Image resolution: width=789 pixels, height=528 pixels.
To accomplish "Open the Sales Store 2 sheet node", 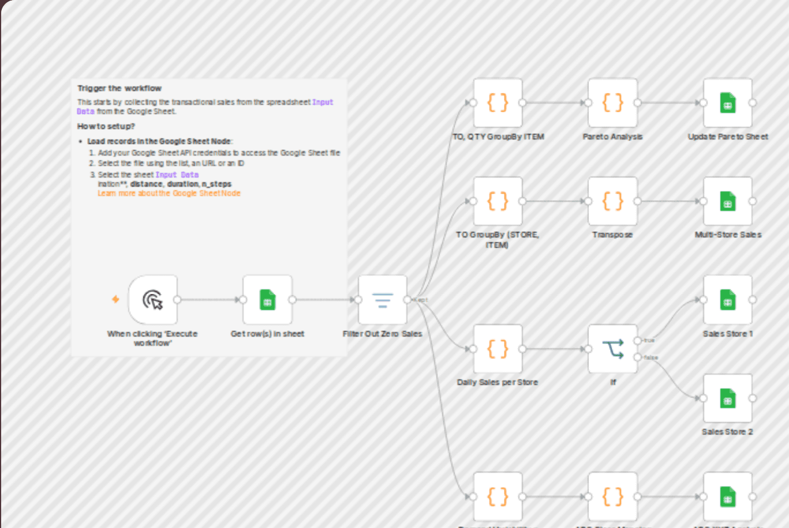I will coord(728,398).
